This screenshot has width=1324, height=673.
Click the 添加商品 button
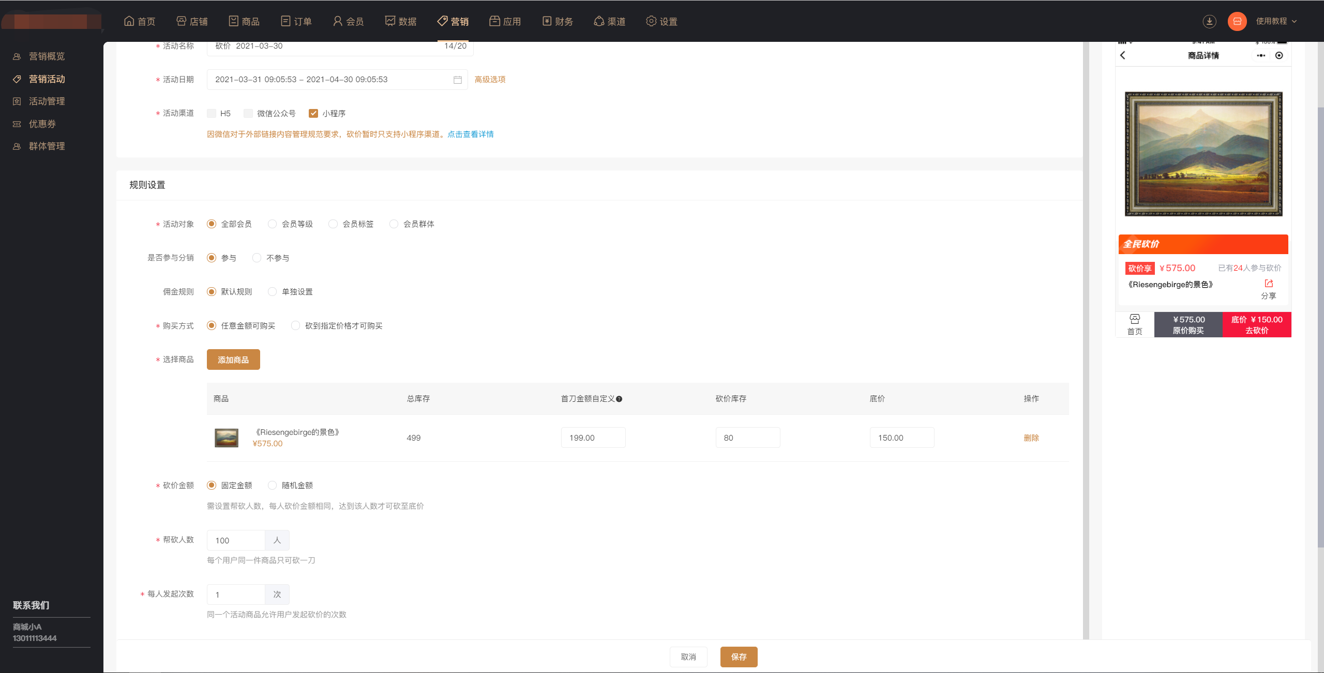tap(233, 359)
